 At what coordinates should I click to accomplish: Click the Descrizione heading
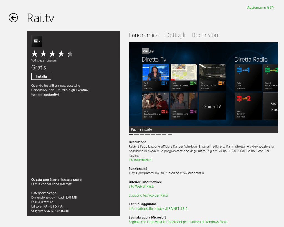(x=138, y=142)
